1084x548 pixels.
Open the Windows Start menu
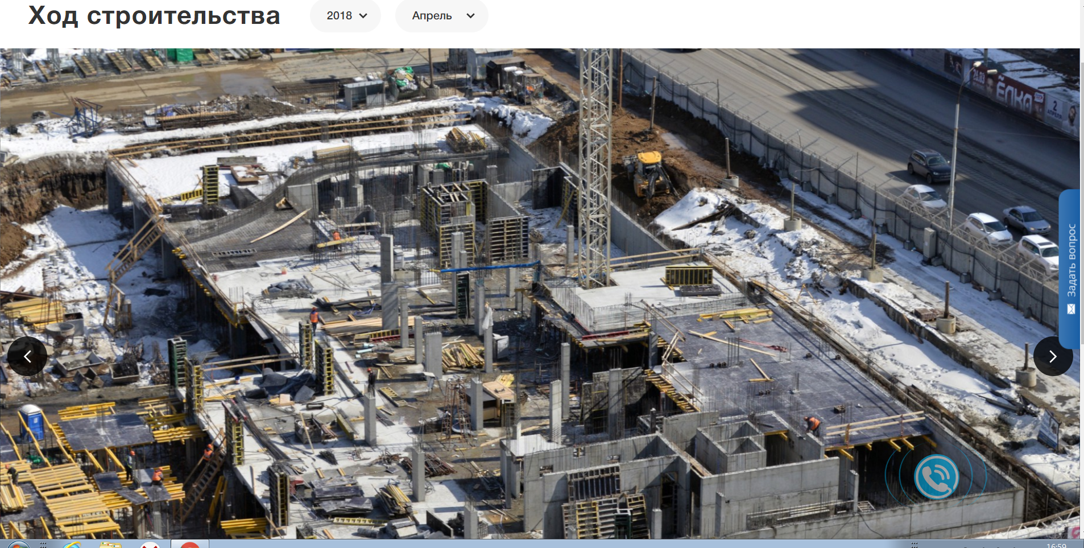point(17,545)
